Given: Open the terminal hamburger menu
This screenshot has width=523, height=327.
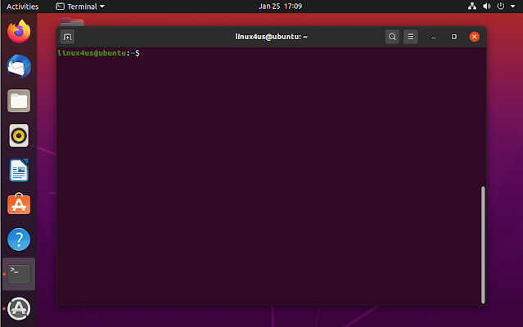Looking at the screenshot, I should (x=411, y=37).
